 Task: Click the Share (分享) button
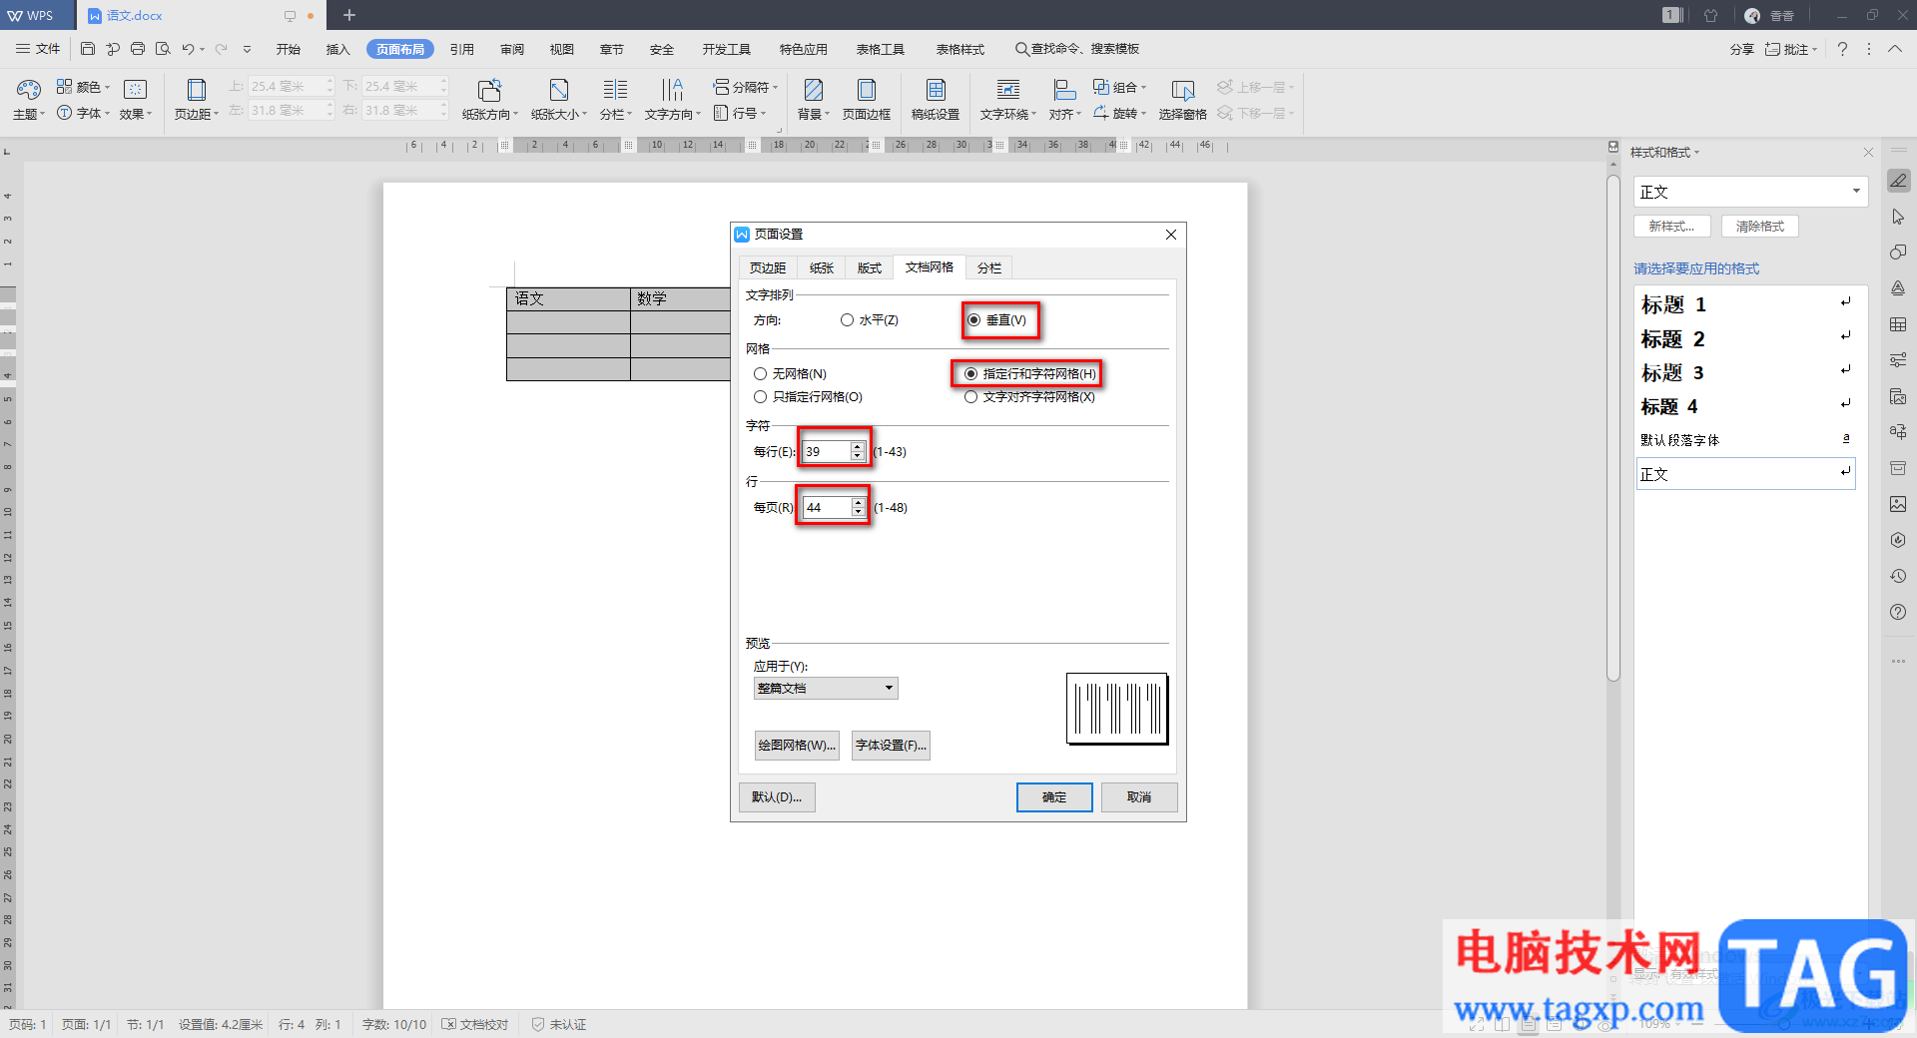point(1741,49)
